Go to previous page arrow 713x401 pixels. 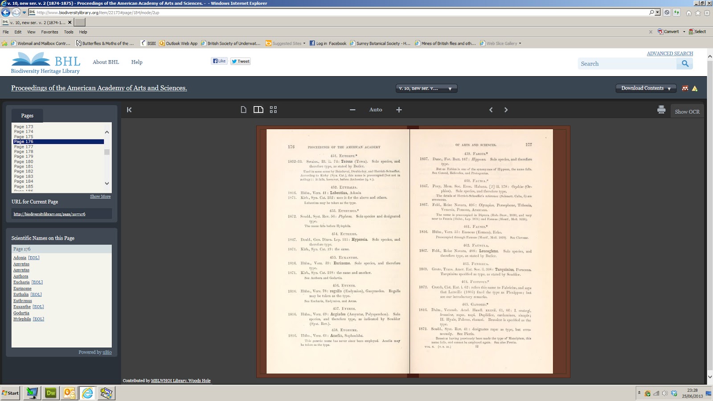(x=491, y=110)
